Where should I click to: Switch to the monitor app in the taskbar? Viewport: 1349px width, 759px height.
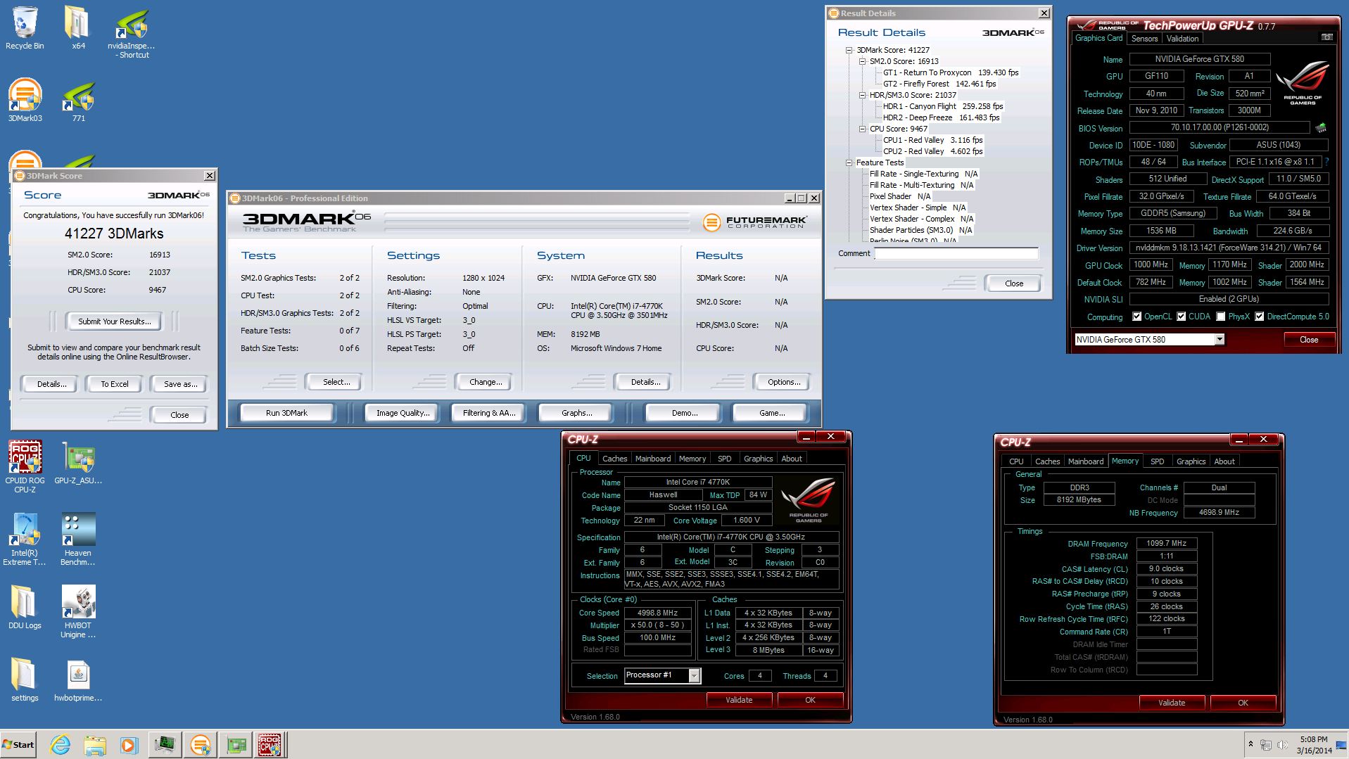coord(165,745)
